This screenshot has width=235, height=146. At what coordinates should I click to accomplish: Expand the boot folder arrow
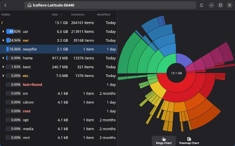pos(3,67)
